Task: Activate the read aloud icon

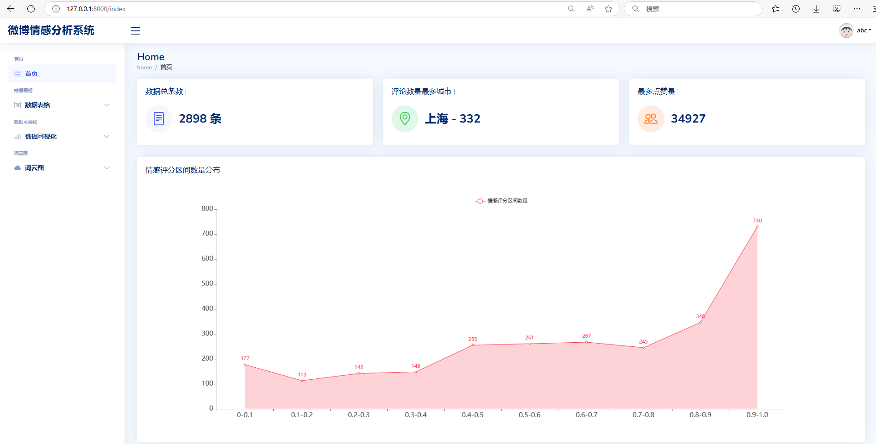Action: click(590, 9)
